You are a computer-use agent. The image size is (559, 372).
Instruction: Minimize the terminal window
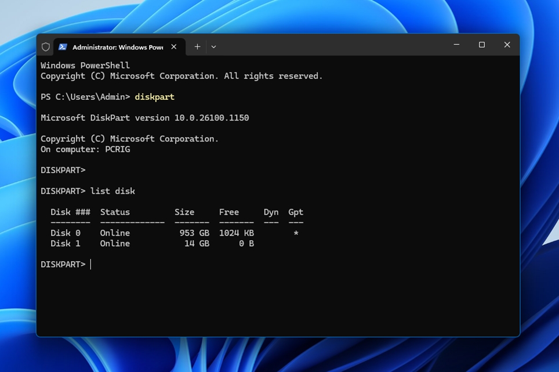(x=456, y=45)
